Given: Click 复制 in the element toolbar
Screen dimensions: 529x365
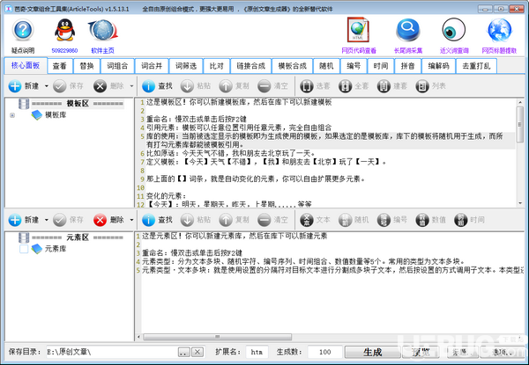Looking at the screenshot, I should 235,220.
